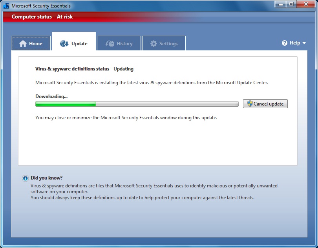Click 'You should always keep these definitions' sentence
Image resolution: width=318 pixels, height=248 pixels.
143,198
